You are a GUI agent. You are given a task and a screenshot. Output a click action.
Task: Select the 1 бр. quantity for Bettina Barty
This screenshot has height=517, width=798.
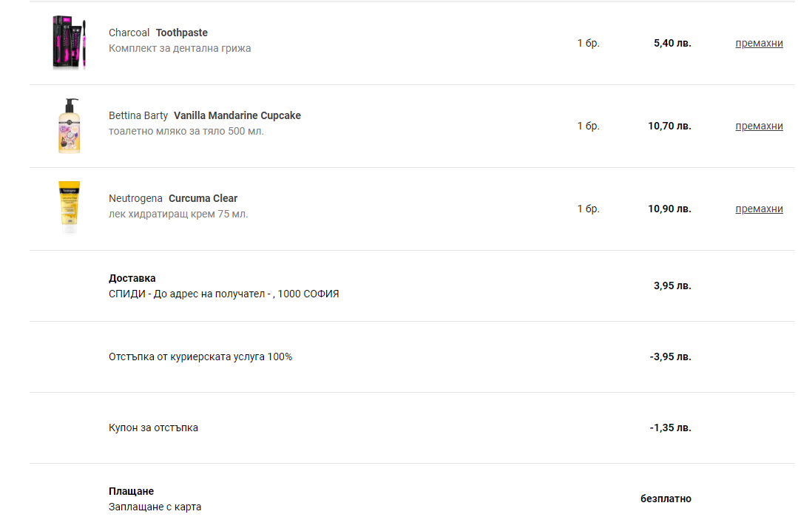click(588, 126)
